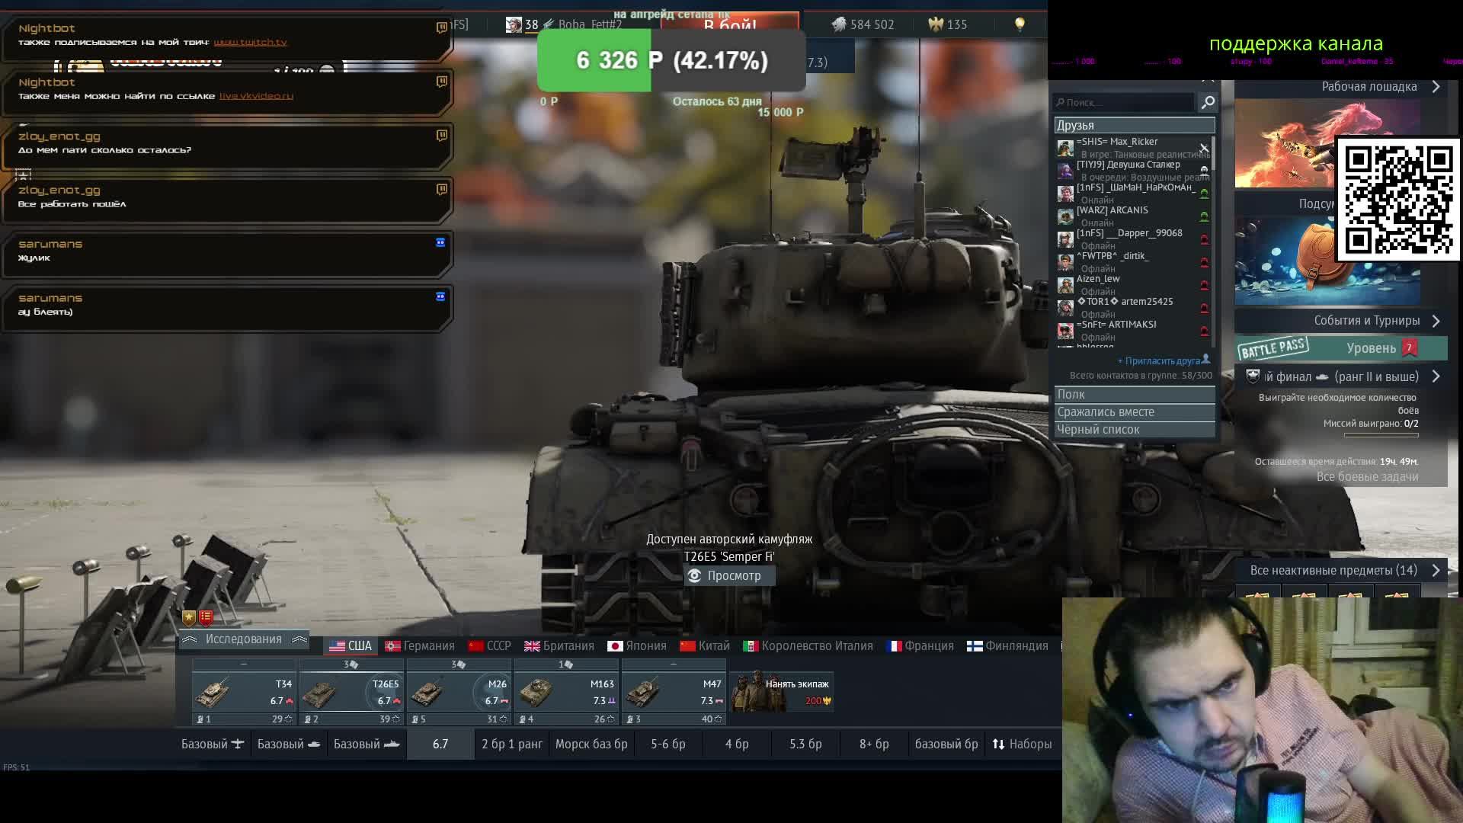The width and height of the screenshot is (1463, 823).
Task: Switch to the Германия nation tab
Action: coord(420,645)
